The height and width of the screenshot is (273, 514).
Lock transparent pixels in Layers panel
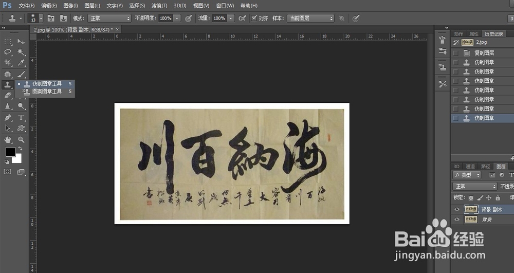(x=471, y=197)
